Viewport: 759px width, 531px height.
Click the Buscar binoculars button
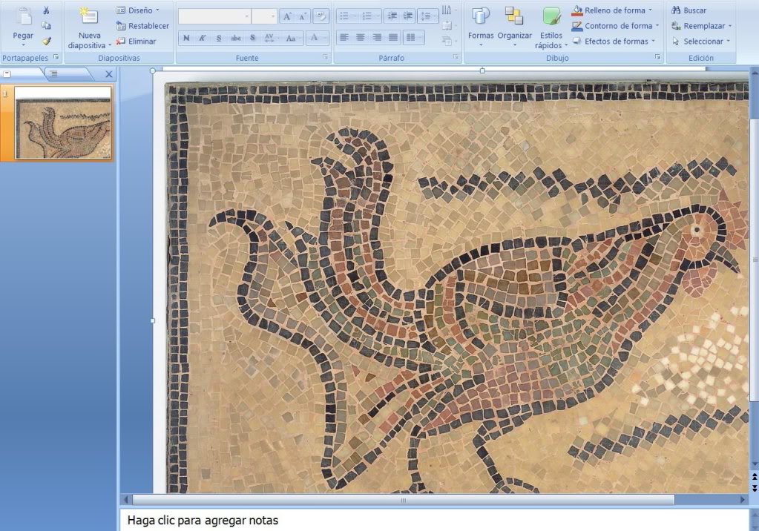coord(689,10)
